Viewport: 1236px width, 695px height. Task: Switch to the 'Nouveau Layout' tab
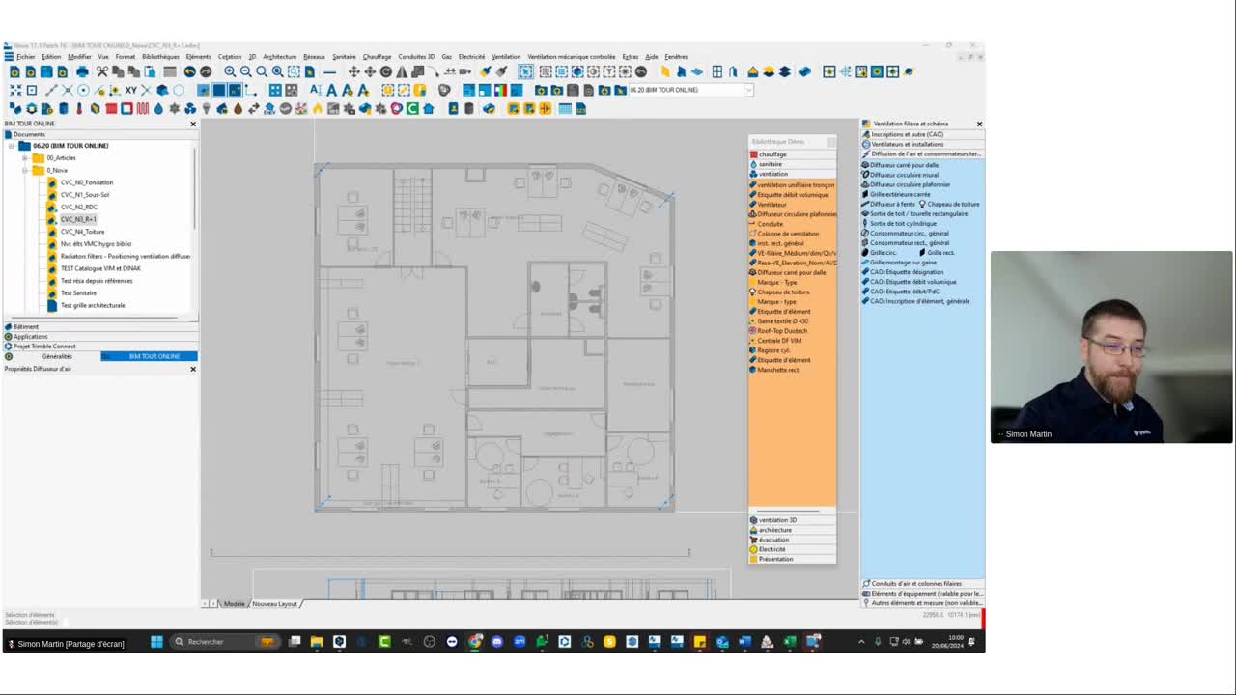coord(273,602)
